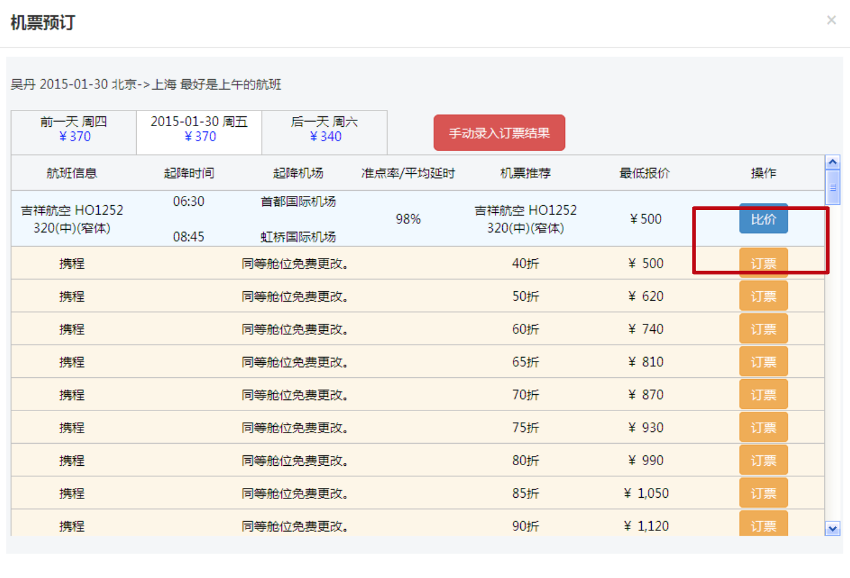Book the 携程 ¥740 60折 ticket
850x578 pixels.
(763, 329)
